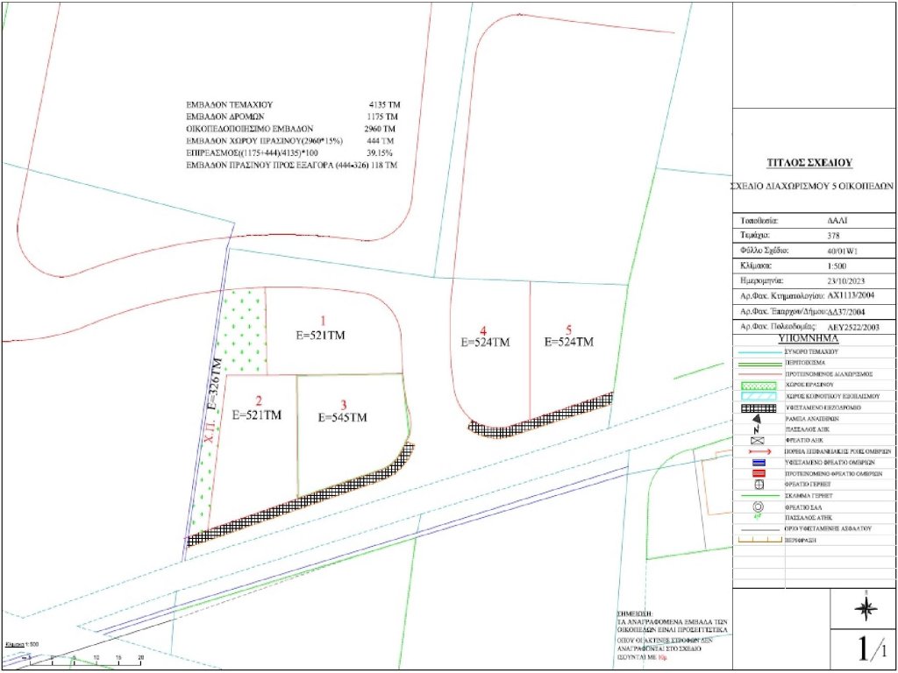Click the blue existing stormwater manhole symbol
The height and width of the screenshot is (673, 898).
(757, 462)
